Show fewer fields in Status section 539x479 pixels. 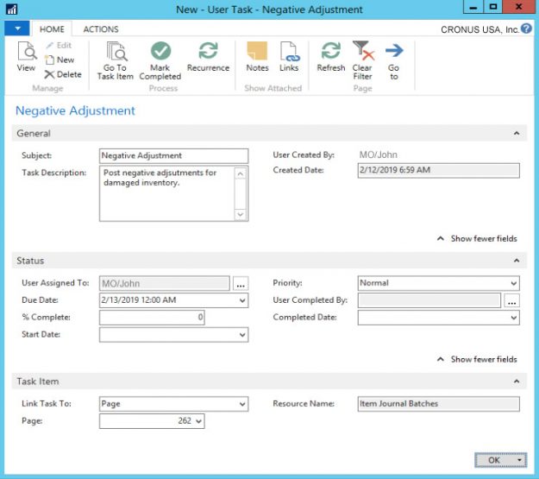477,359
